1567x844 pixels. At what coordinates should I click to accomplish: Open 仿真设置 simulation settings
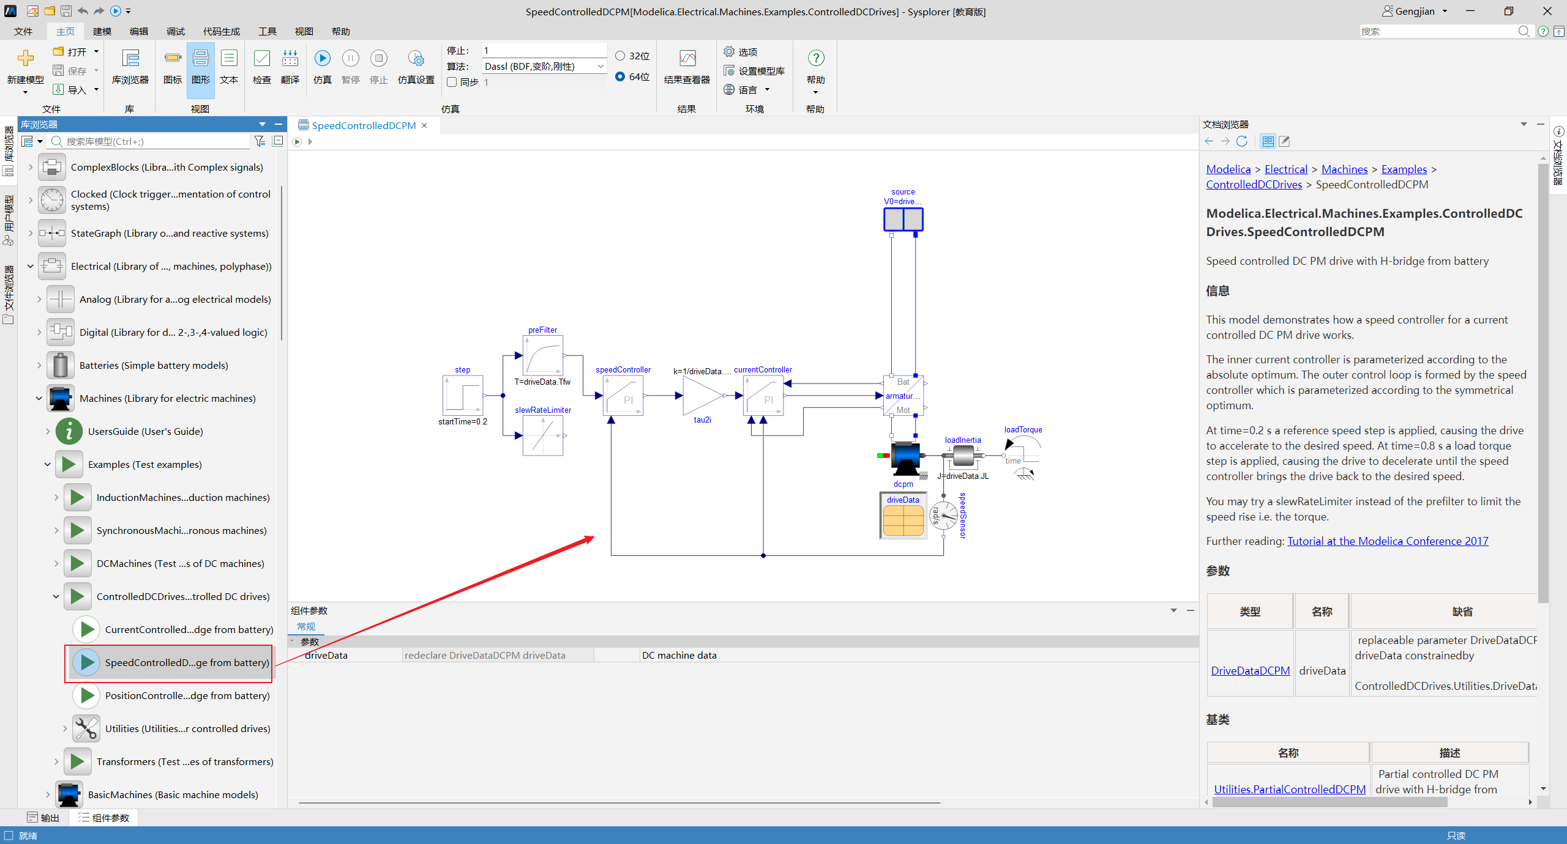[416, 59]
